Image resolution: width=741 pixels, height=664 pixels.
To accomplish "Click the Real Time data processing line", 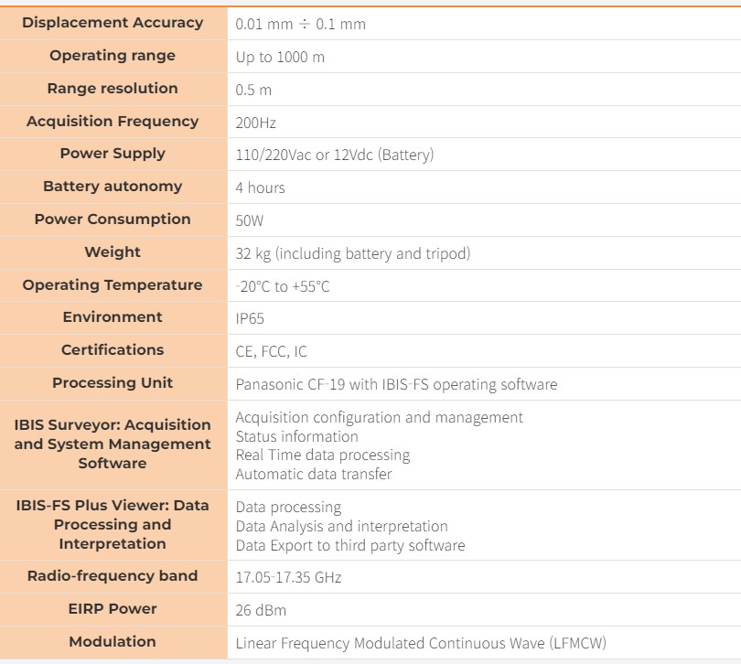I will pyautogui.click(x=323, y=455).
